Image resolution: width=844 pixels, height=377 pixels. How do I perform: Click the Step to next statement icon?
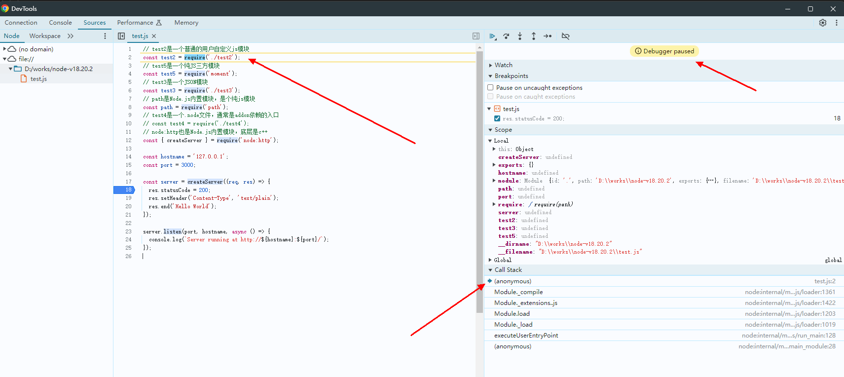pos(548,36)
